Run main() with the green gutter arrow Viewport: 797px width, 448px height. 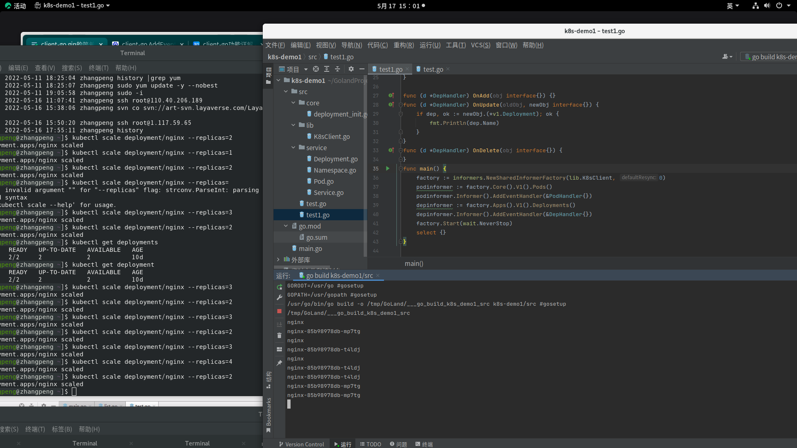pyautogui.click(x=388, y=168)
